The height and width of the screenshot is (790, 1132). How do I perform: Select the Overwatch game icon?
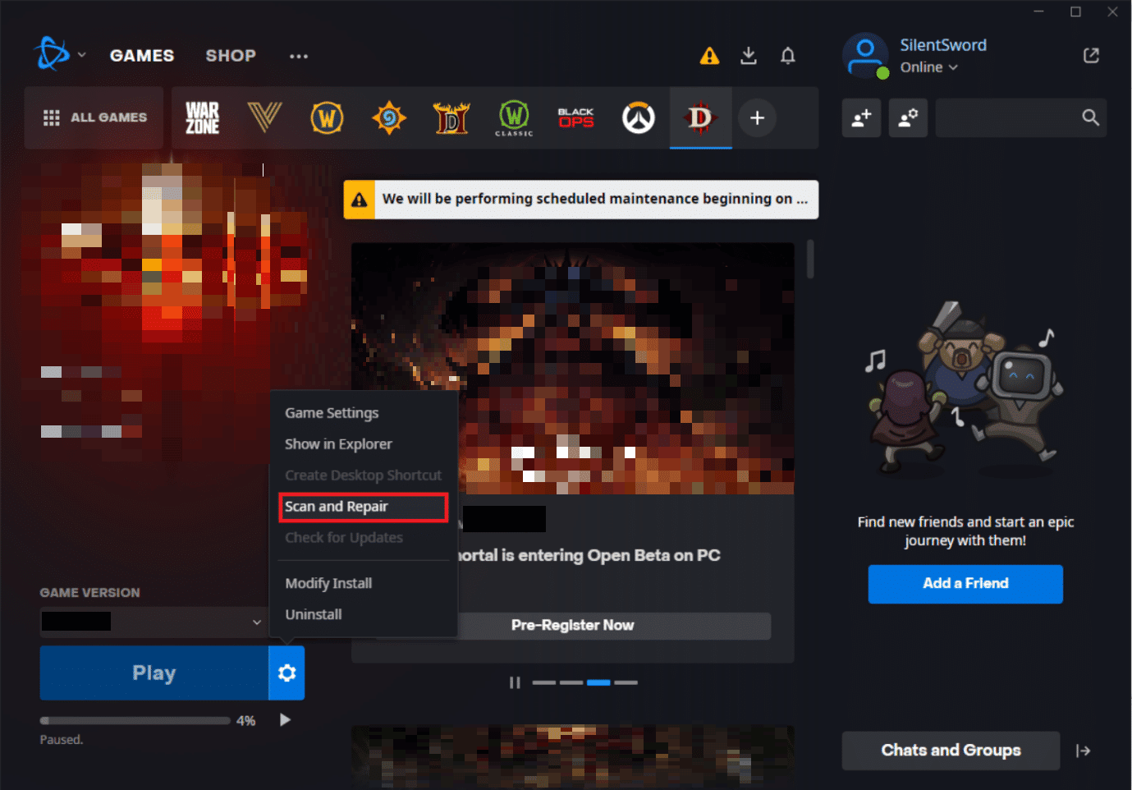tap(639, 118)
